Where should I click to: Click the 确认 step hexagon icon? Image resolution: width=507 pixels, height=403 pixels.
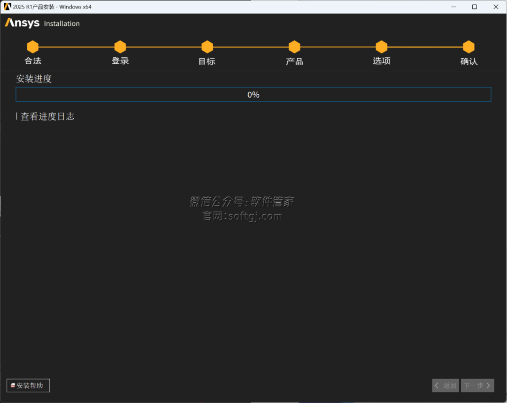point(469,47)
